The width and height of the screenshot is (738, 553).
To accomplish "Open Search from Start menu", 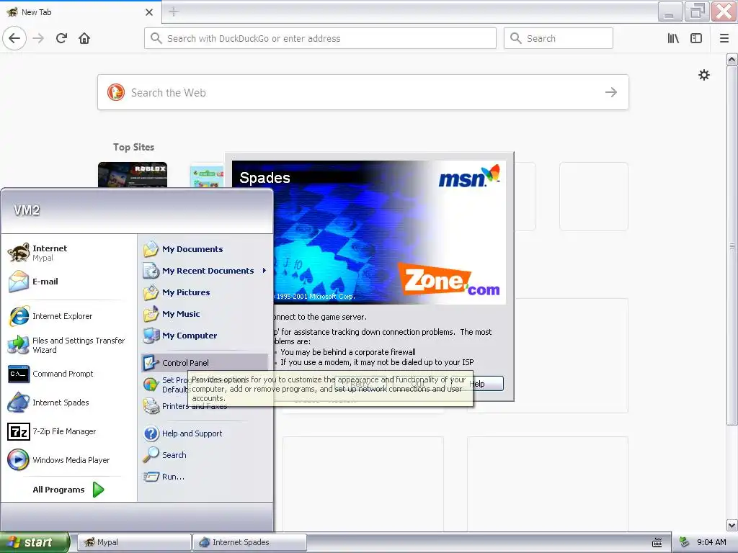I will [x=205, y=455].
